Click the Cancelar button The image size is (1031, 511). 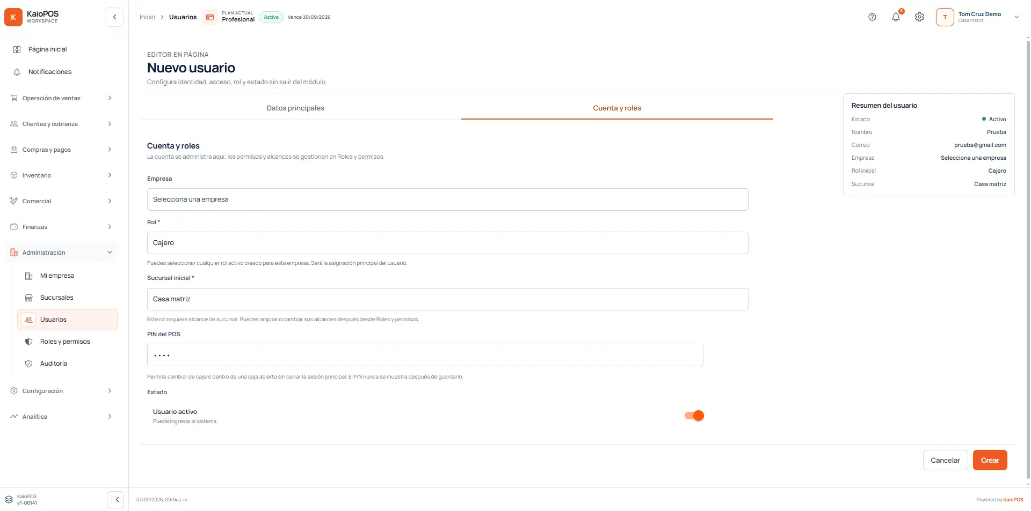[x=945, y=460]
